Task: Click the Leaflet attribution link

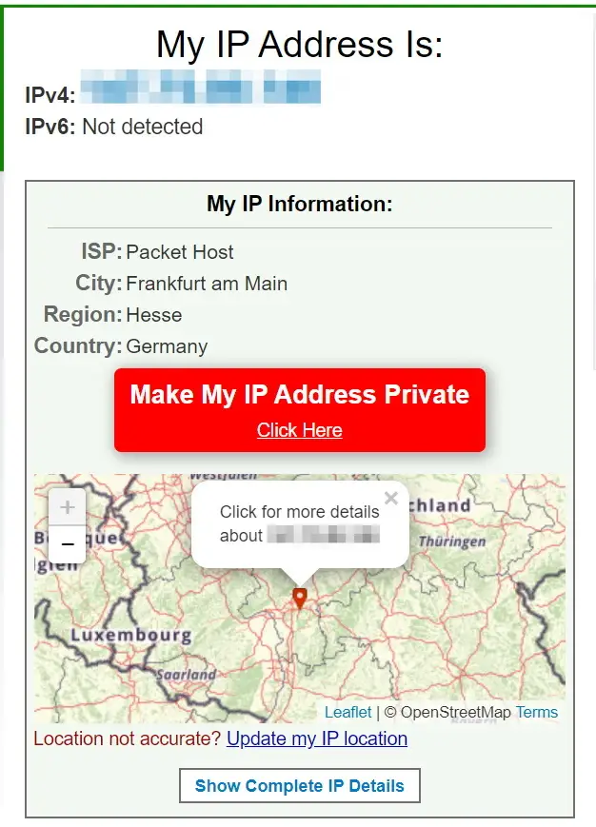Action: [x=348, y=712]
